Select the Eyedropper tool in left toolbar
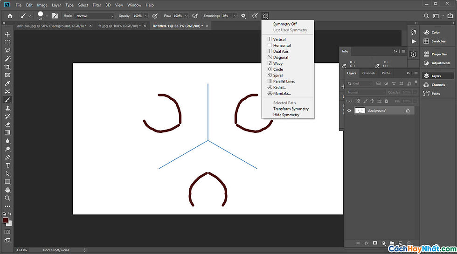Screen dimensions: 457x254 pos(7,83)
